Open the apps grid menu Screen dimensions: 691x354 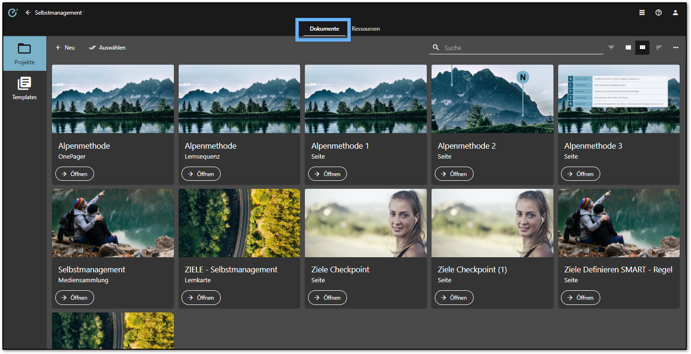point(642,13)
